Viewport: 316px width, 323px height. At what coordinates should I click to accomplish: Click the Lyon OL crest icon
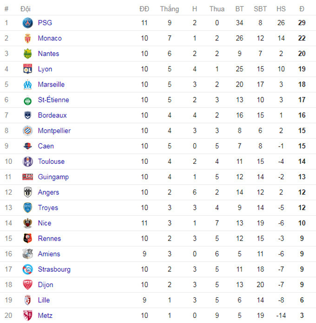27,69
